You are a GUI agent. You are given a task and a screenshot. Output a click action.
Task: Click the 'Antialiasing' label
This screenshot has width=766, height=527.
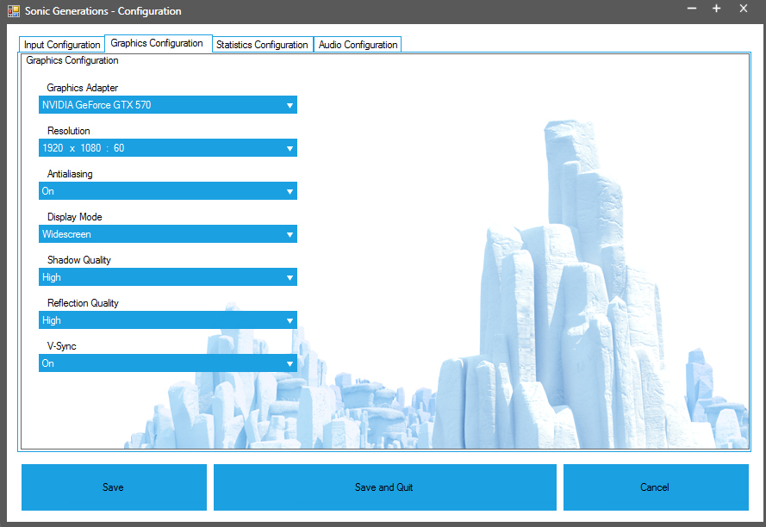[x=70, y=174]
